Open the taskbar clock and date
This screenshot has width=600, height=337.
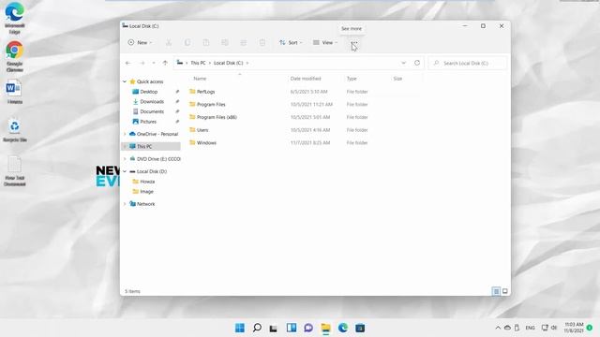pyautogui.click(x=574, y=328)
